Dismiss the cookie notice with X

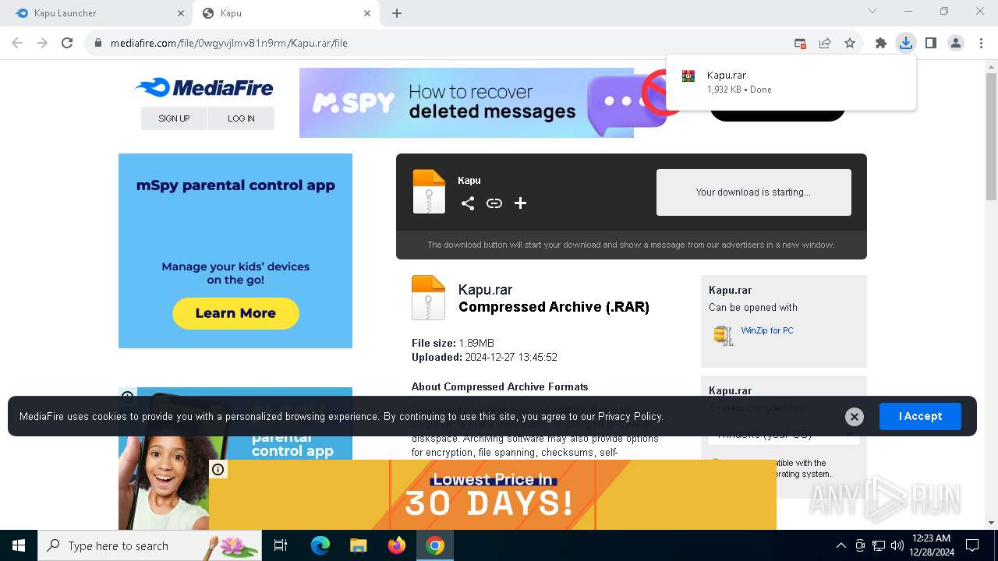click(x=855, y=417)
